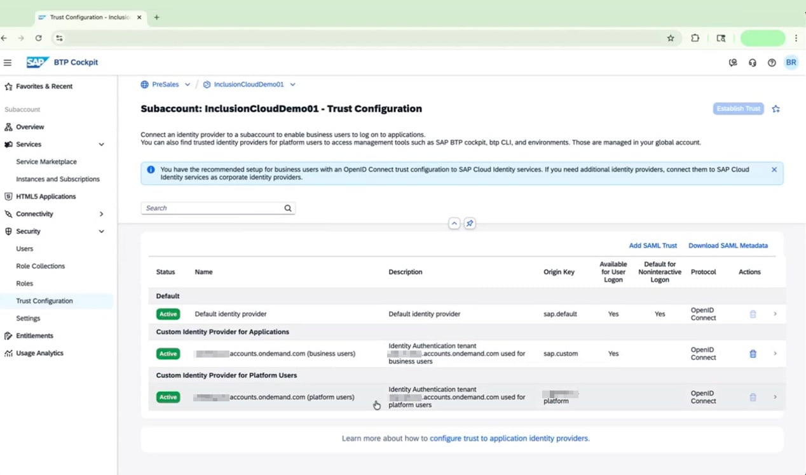Open the support headset icon
Image resolution: width=806 pixels, height=475 pixels.
click(753, 62)
